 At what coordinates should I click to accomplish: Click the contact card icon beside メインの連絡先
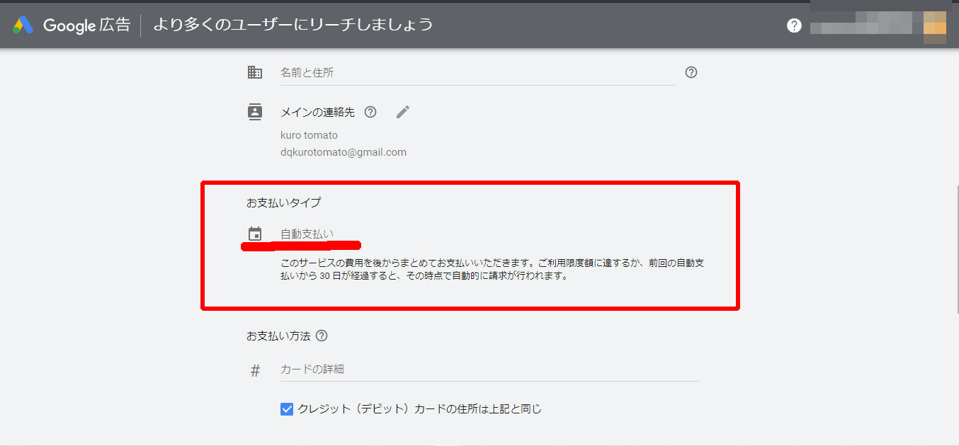tap(255, 112)
